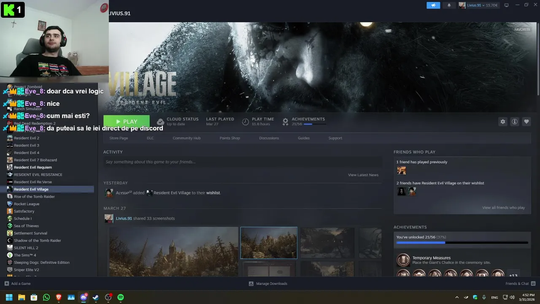540x304 pixels.
Task: Open Big Picture mode monitor icon
Action: (507, 5)
